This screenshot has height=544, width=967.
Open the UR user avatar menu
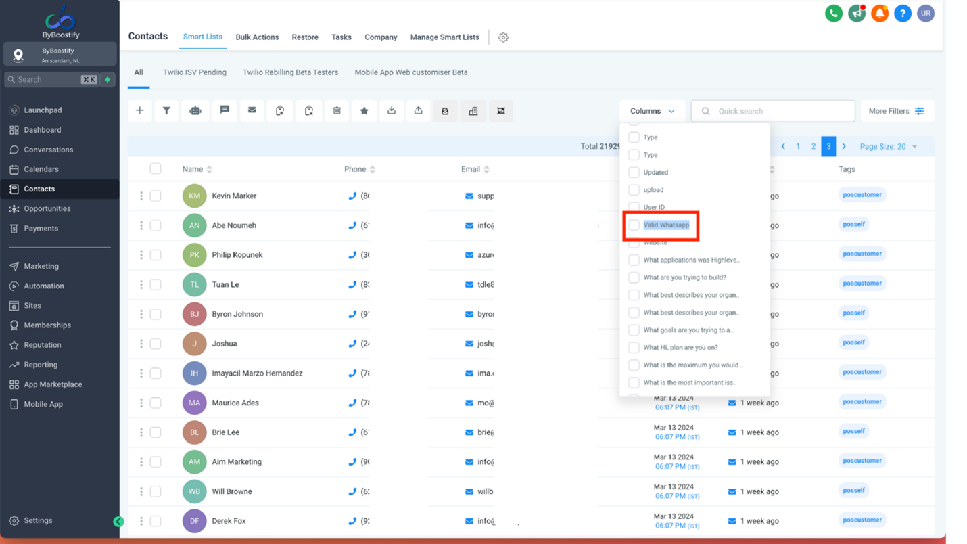coord(926,14)
